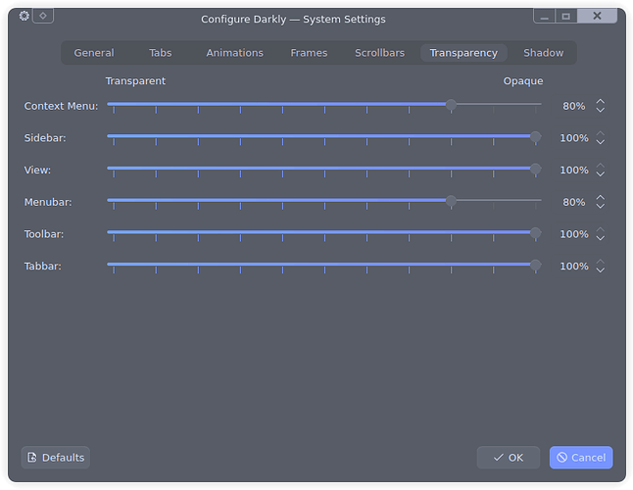Screen dimensions: 633x490
Task: Click the Toolbar opacity slider handle
Action: [x=535, y=233]
